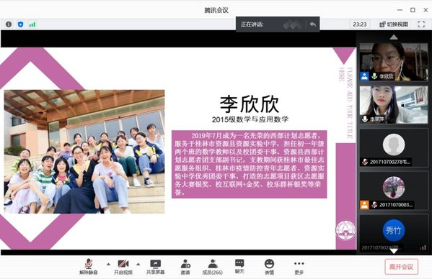Click the blue security shield icon
This screenshot has width=432, height=279.
pyautogui.click(x=20, y=24)
